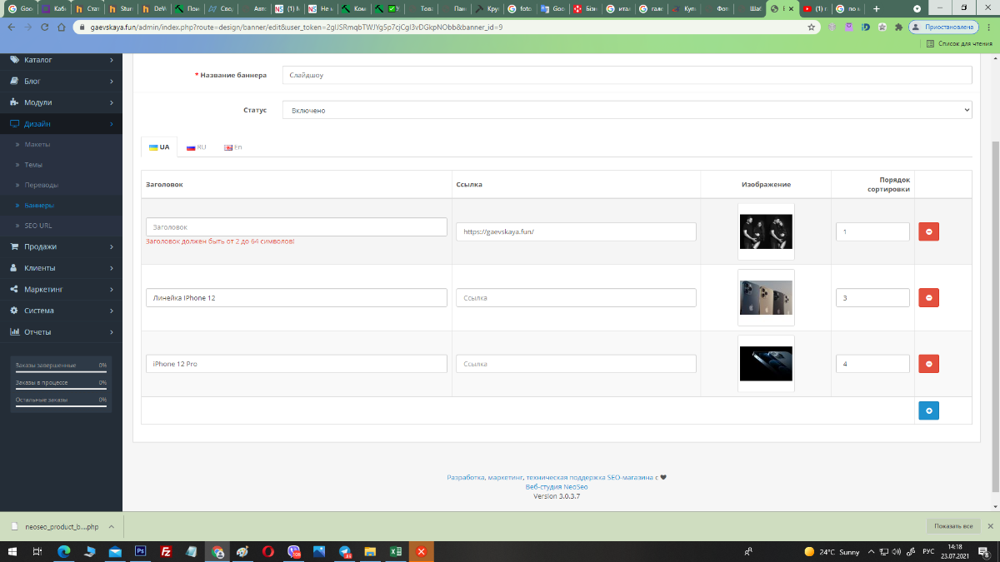Open Opera browser from the taskbar
Screen dimensions: 1000x562
tap(268, 551)
